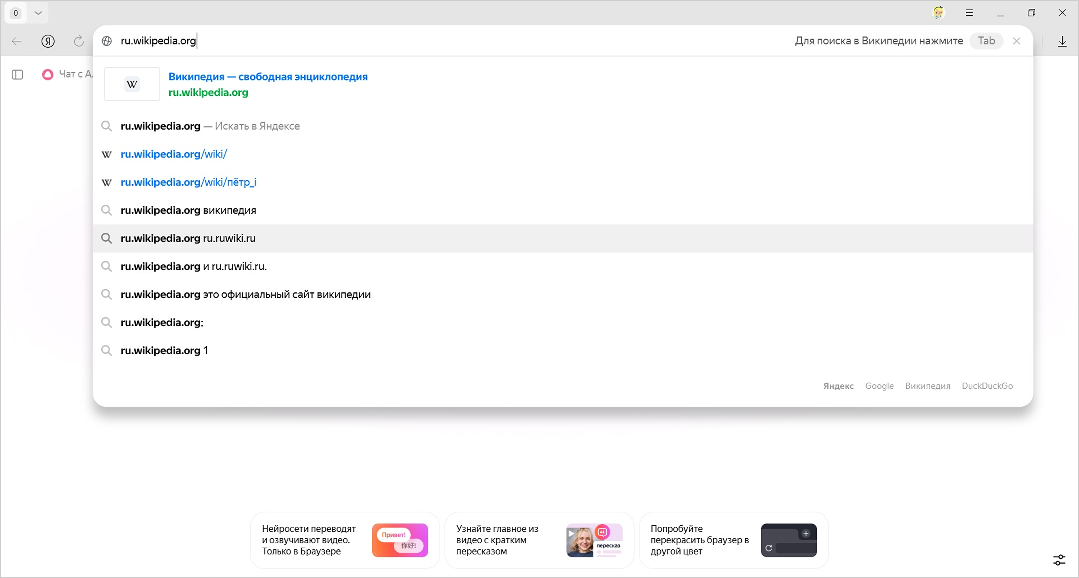This screenshot has height=578, width=1079.
Task: Open the user profile avatar
Action: pos(938,13)
